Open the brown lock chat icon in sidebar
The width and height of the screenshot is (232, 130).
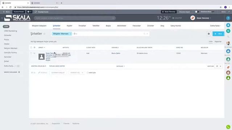pos(228,73)
